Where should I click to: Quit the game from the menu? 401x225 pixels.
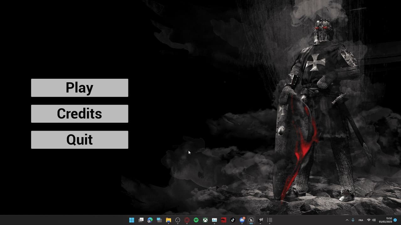[80, 140]
